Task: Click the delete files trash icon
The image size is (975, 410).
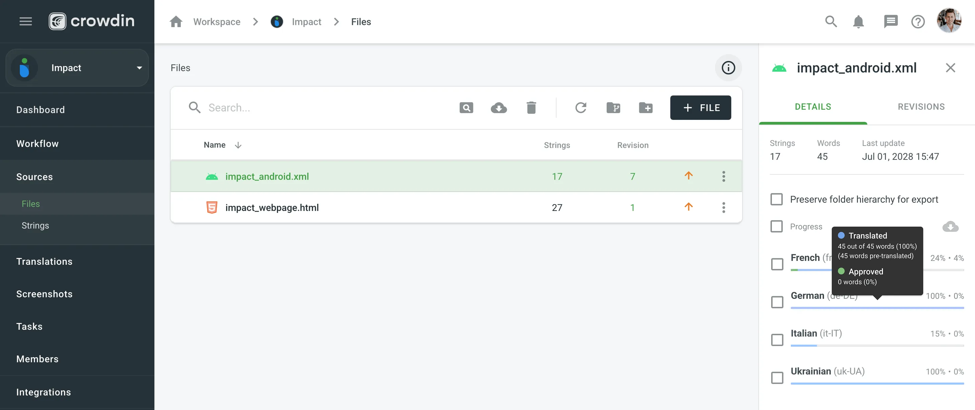Action: point(532,108)
